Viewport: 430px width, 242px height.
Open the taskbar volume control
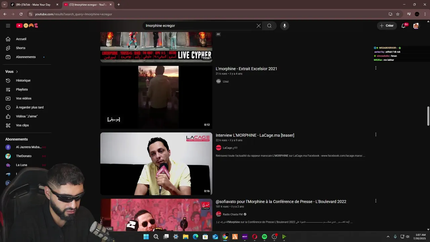[x=407, y=237]
